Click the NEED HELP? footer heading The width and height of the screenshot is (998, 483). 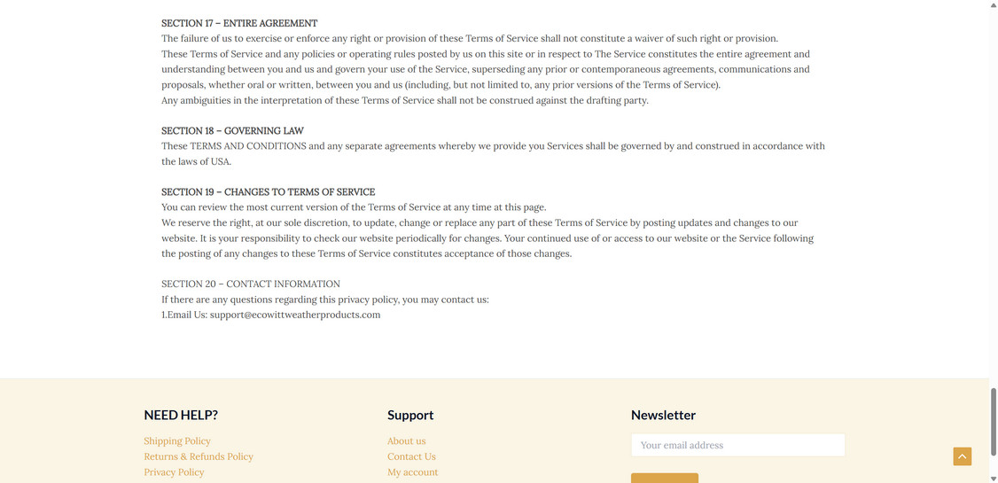point(181,415)
